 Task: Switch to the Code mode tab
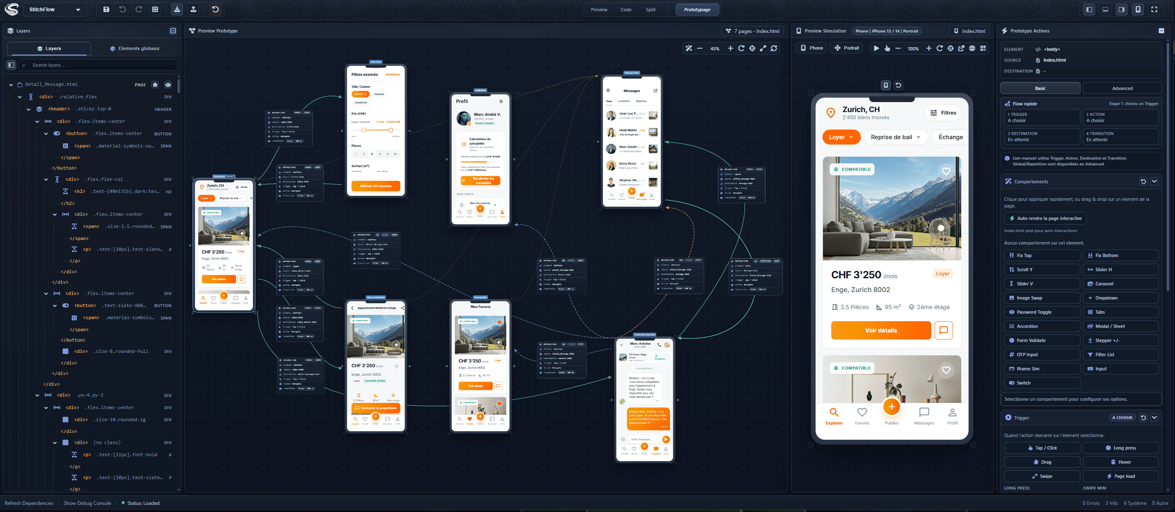(626, 10)
